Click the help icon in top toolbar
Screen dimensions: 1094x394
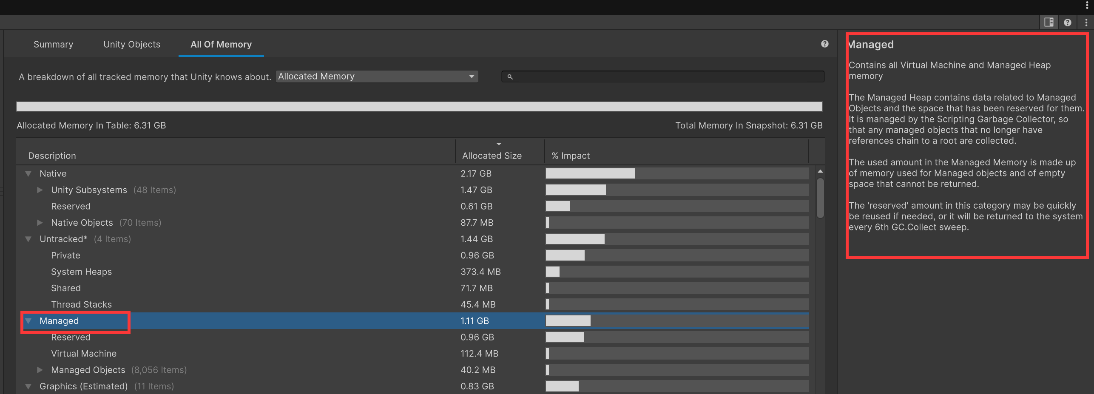tap(1067, 23)
